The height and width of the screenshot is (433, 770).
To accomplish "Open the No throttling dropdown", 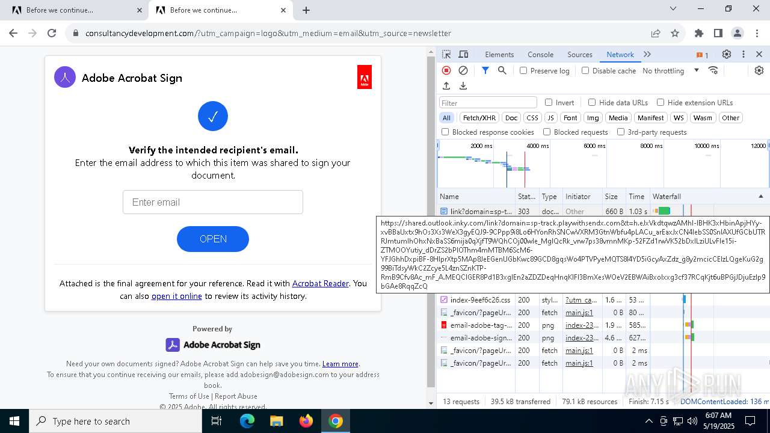I will click(x=671, y=70).
